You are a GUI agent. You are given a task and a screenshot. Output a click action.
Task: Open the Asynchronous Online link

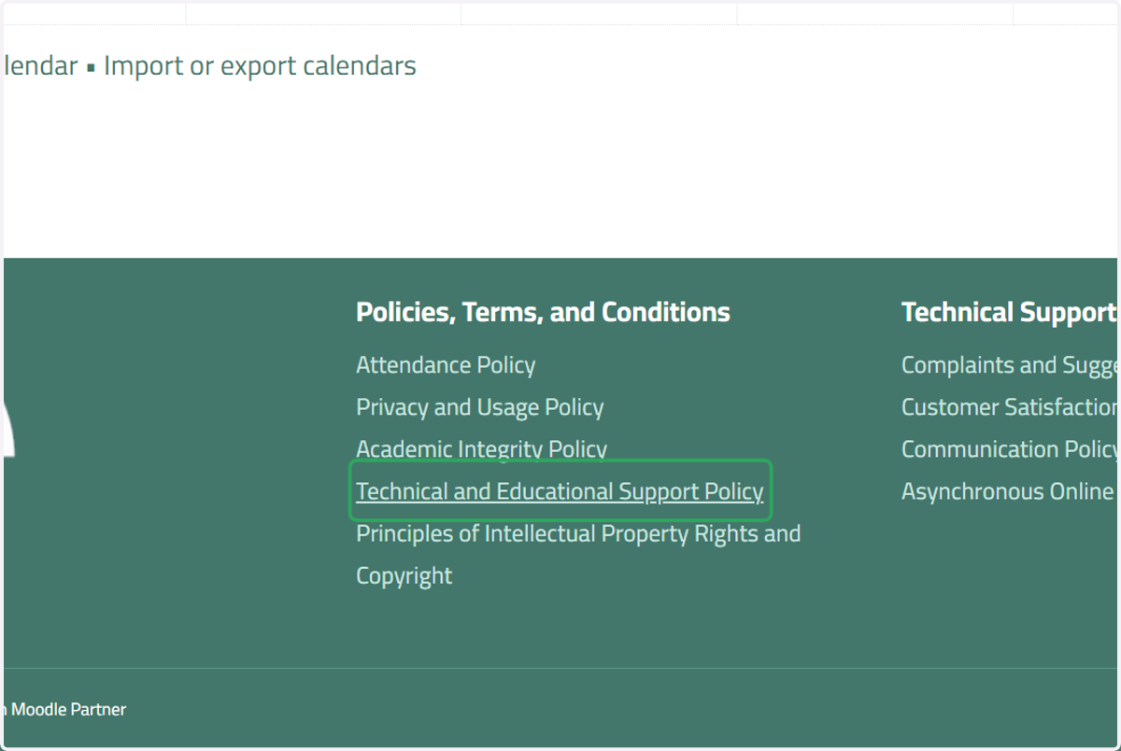point(1008,491)
